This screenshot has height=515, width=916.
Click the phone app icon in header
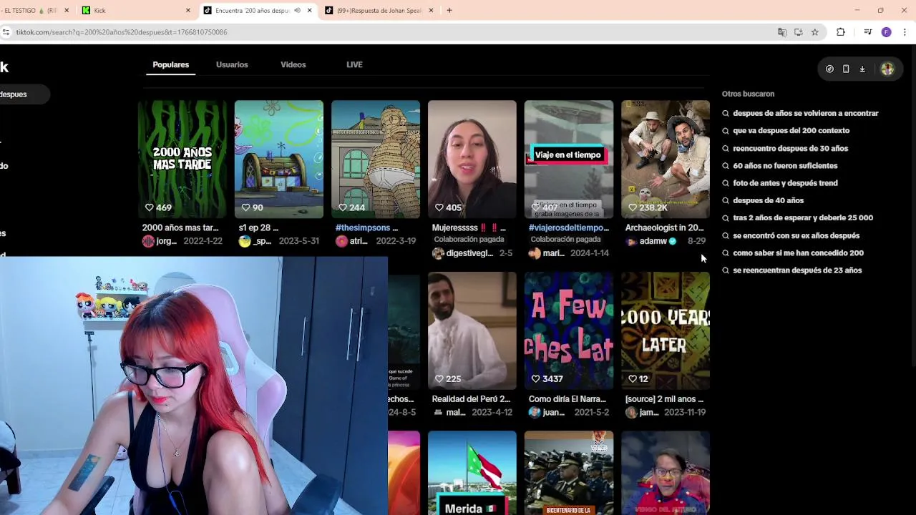click(x=846, y=69)
